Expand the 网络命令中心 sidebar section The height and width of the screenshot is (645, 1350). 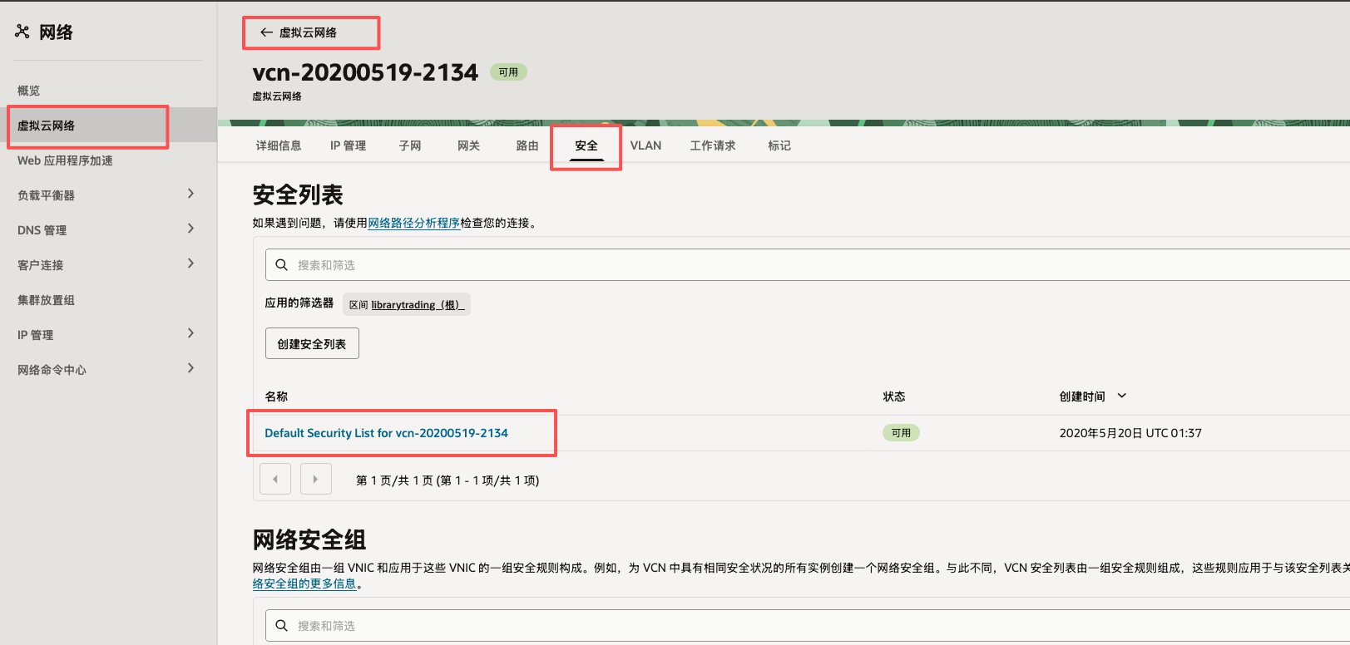click(190, 368)
